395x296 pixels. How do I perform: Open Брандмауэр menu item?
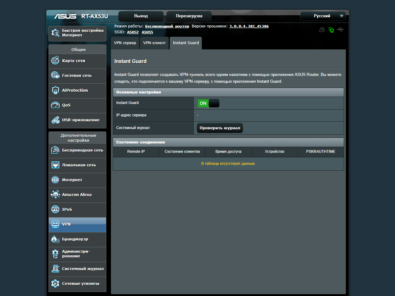point(77,239)
